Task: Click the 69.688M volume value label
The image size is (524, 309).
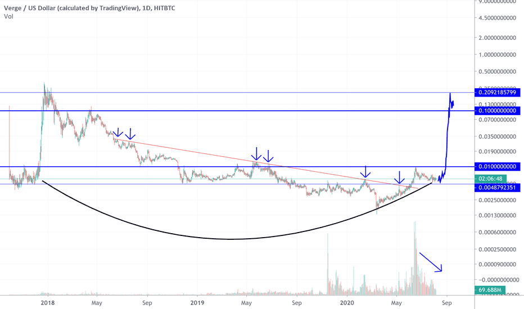Action: 490,290
